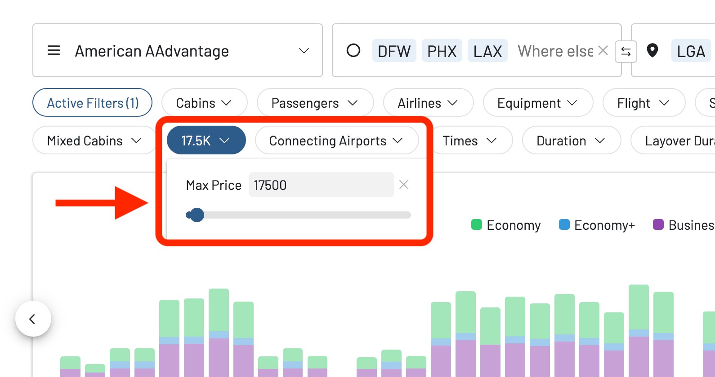Click the swap origin and destination icon
The image size is (715, 377).
(x=625, y=51)
